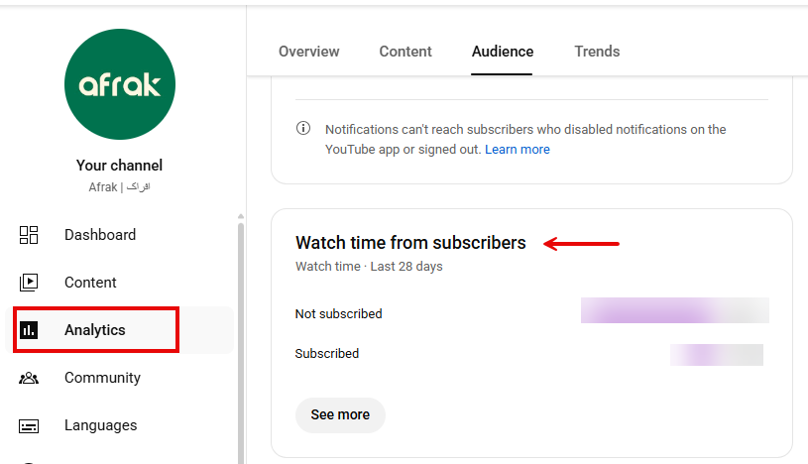The height and width of the screenshot is (464, 808).
Task: Click the Dashboard grid icon
Action: coord(29,235)
